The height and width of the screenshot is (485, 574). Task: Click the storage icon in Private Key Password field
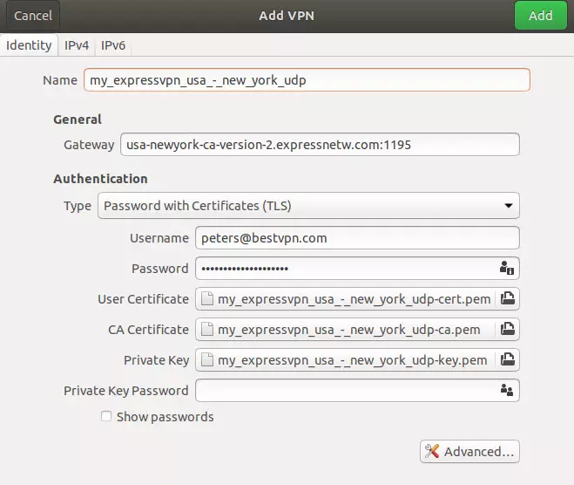pyautogui.click(x=507, y=390)
